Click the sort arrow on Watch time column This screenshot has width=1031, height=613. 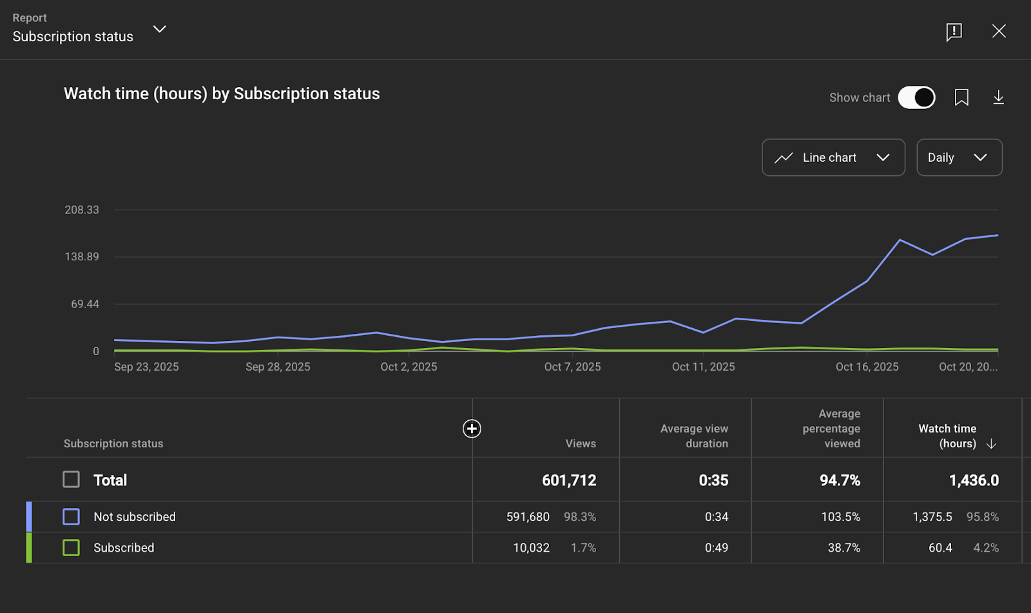(991, 443)
